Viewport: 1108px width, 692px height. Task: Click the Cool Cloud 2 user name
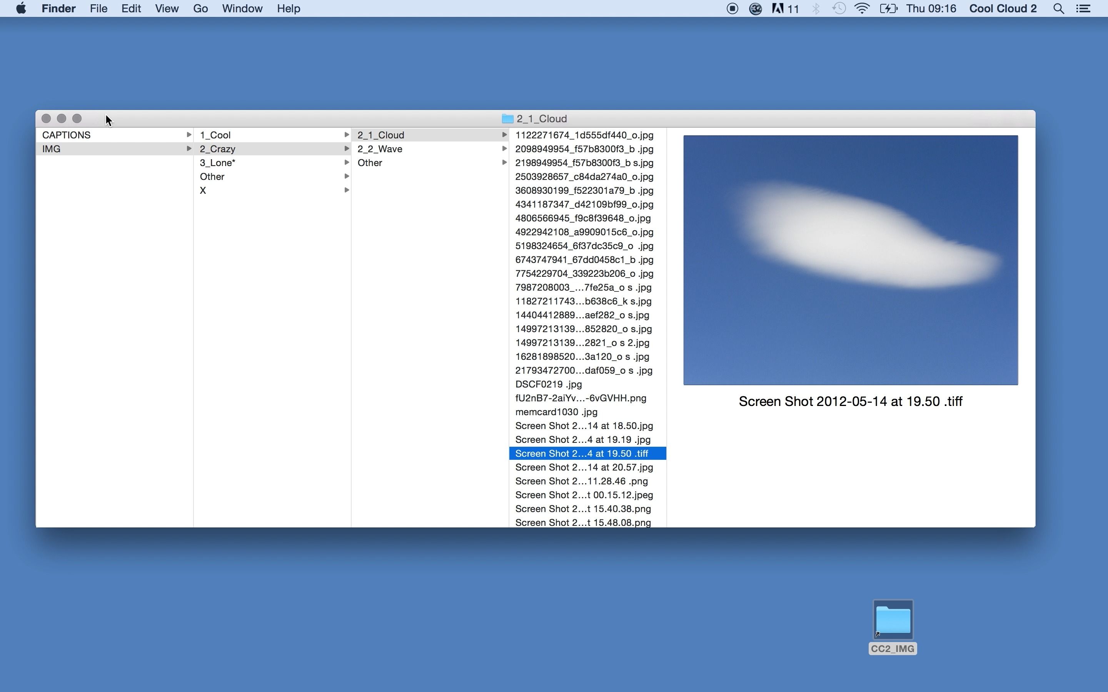[1003, 9]
